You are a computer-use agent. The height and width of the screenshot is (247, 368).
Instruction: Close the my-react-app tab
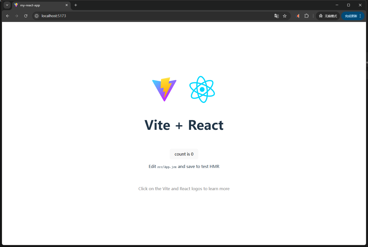tap(67, 5)
